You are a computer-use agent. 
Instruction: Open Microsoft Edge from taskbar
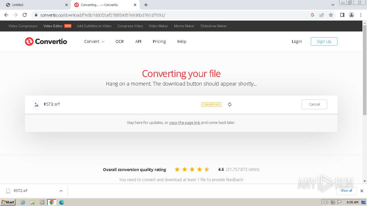coord(62,202)
